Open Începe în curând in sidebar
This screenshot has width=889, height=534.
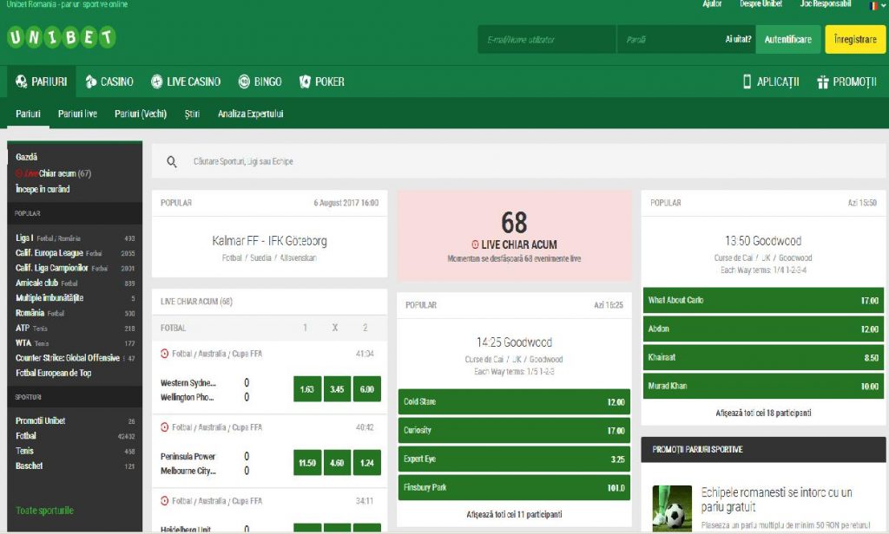pos(43,189)
